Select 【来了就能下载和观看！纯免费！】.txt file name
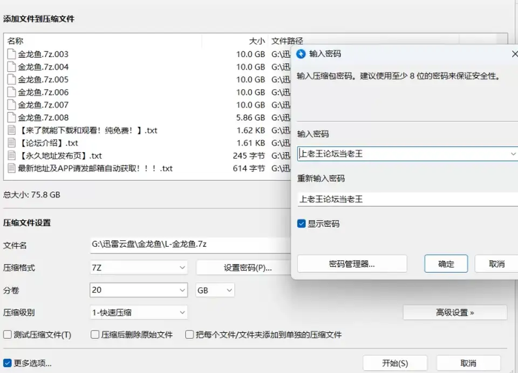Viewport: 518px width, 373px height. (88, 130)
